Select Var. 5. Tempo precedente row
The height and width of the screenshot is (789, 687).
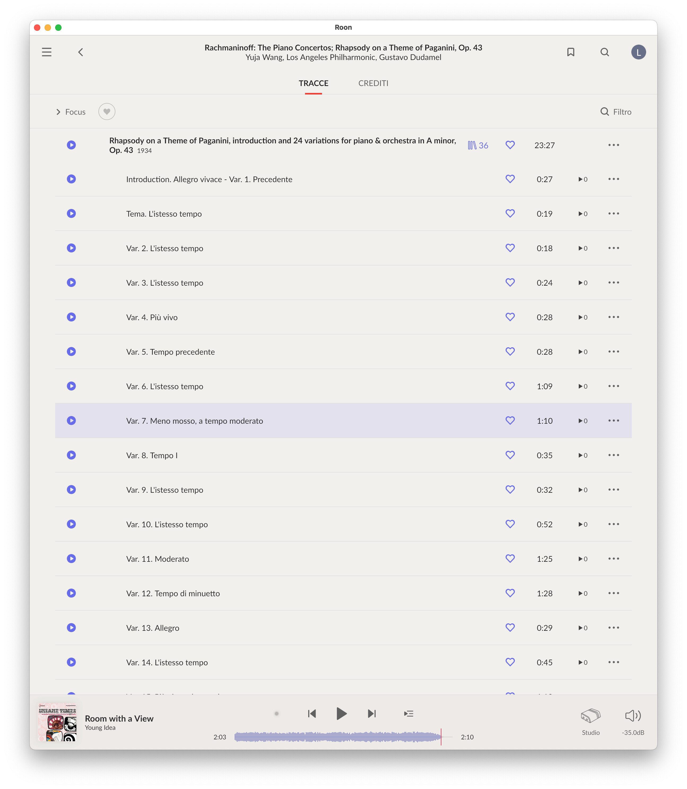[343, 351]
